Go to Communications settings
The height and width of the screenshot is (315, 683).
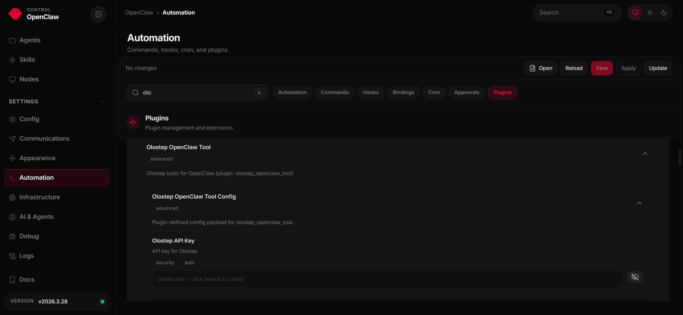[x=57, y=139]
